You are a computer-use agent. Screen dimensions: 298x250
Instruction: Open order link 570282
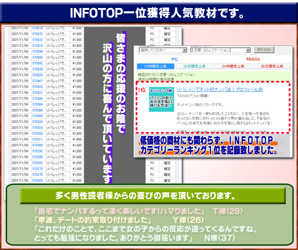click(37, 163)
